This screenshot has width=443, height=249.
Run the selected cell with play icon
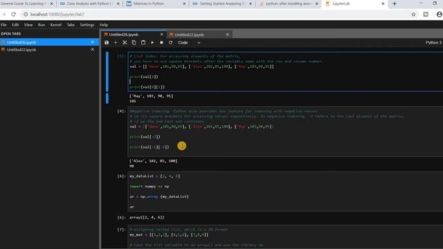(x=152, y=43)
